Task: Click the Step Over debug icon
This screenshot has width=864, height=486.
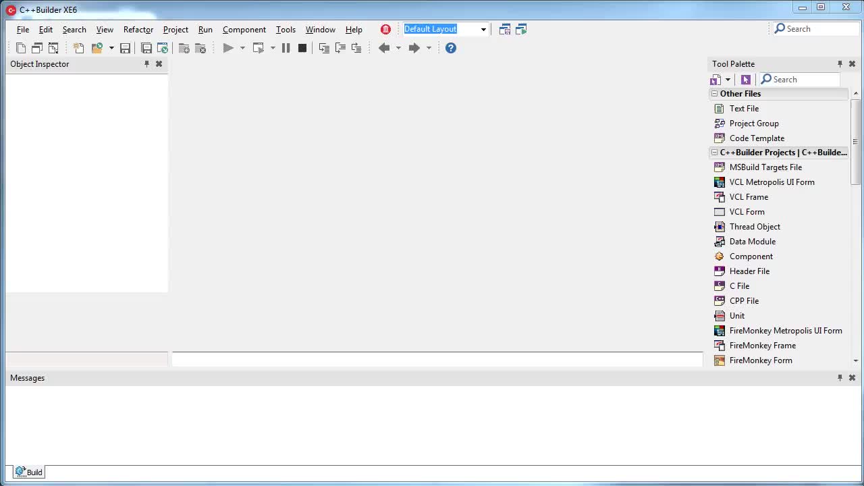Action: tap(340, 48)
